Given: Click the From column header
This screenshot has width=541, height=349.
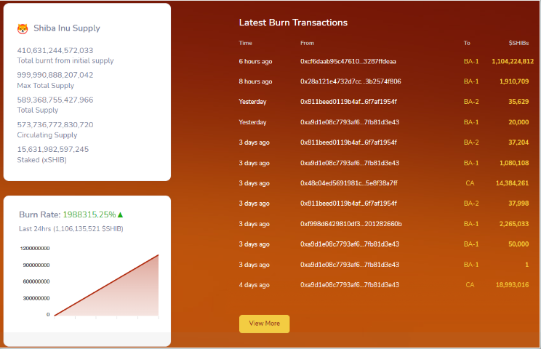Looking at the screenshot, I should 307,43.
